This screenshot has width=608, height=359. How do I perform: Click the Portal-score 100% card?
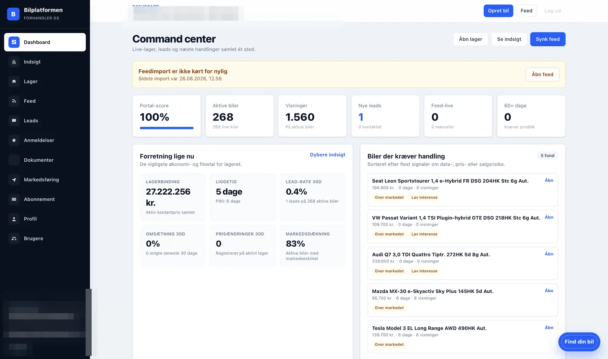(x=166, y=116)
